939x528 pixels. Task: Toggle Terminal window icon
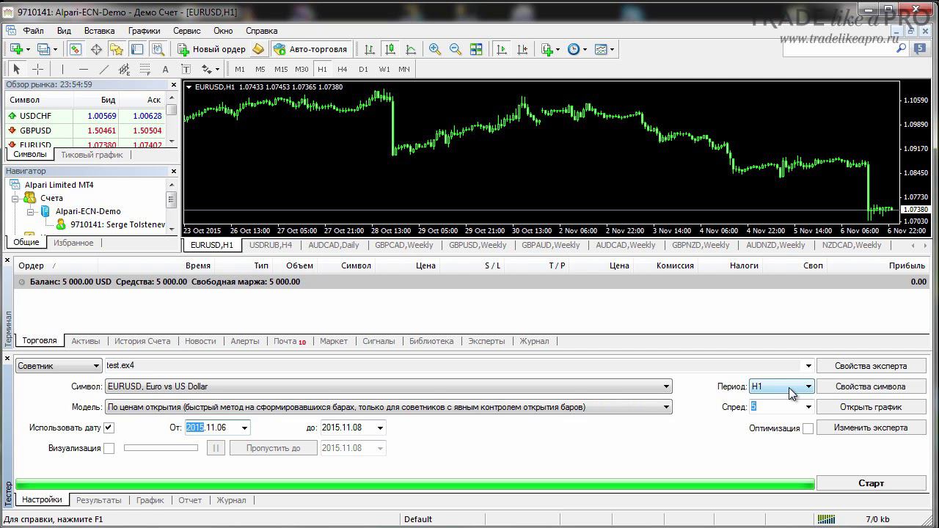coord(137,49)
